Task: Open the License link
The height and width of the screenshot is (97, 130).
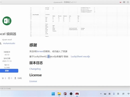Action: pos(33,81)
